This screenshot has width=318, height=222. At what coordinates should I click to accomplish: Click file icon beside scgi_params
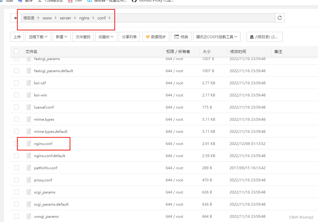pyautogui.click(x=29, y=192)
